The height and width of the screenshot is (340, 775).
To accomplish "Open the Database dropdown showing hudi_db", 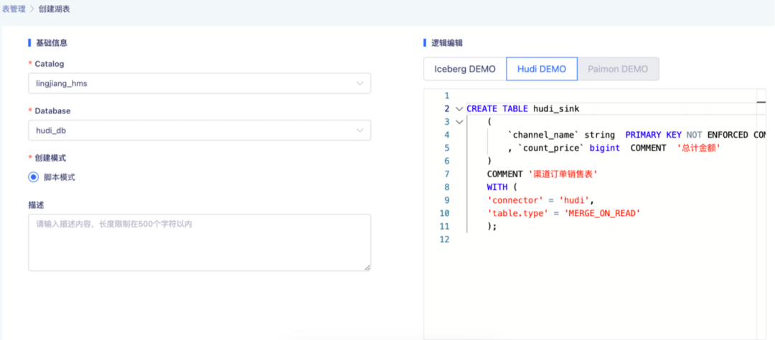I will coord(199,130).
